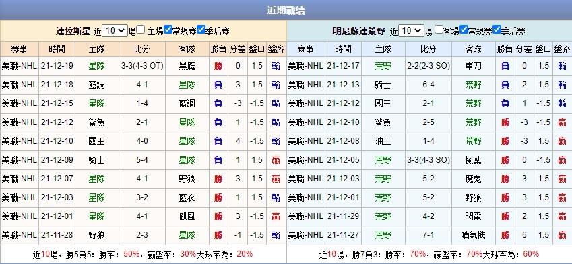Click 勝負 column header in Stars table

(218, 49)
